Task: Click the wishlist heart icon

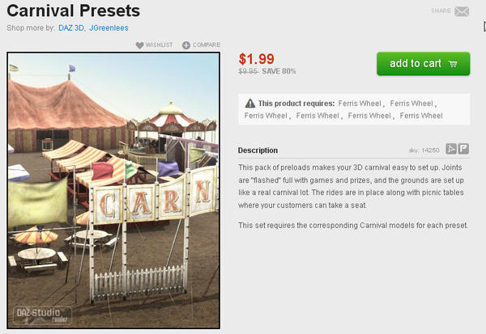Action: coord(140,45)
